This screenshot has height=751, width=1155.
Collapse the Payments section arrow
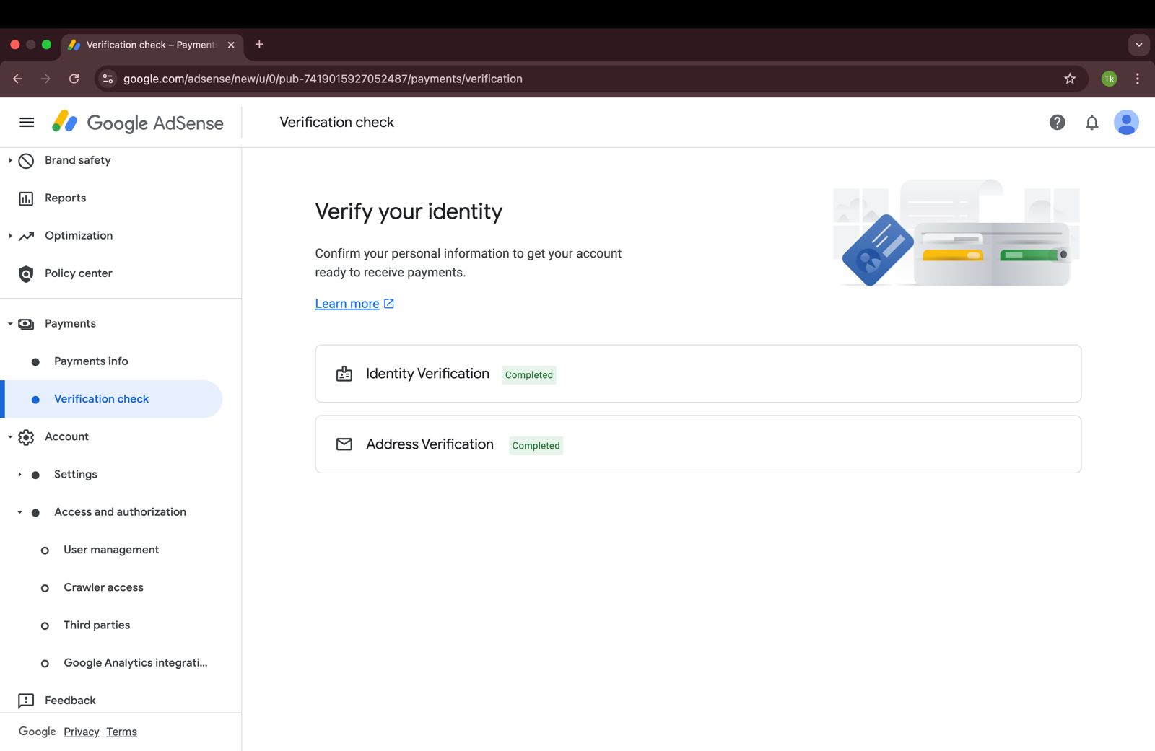pos(10,324)
